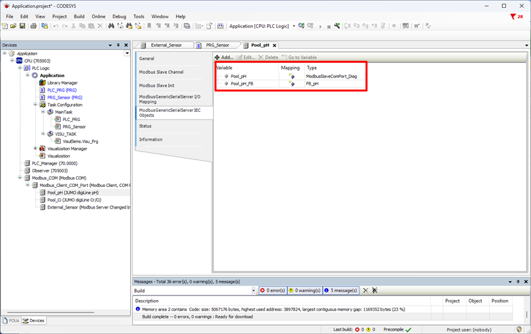Toggle auto-hide pin on Messages panel
Viewport: 531px width, 334px height.
coord(518,282)
